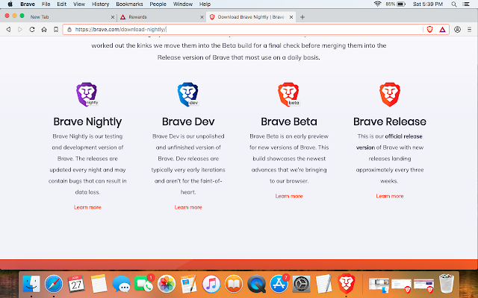Open a new tab with plus button
This screenshot has width=478, height=298.
click(302, 17)
